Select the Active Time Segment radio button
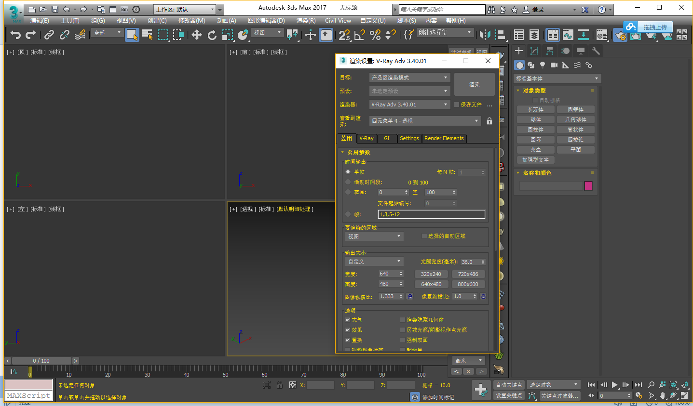 (x=348, y=182)
